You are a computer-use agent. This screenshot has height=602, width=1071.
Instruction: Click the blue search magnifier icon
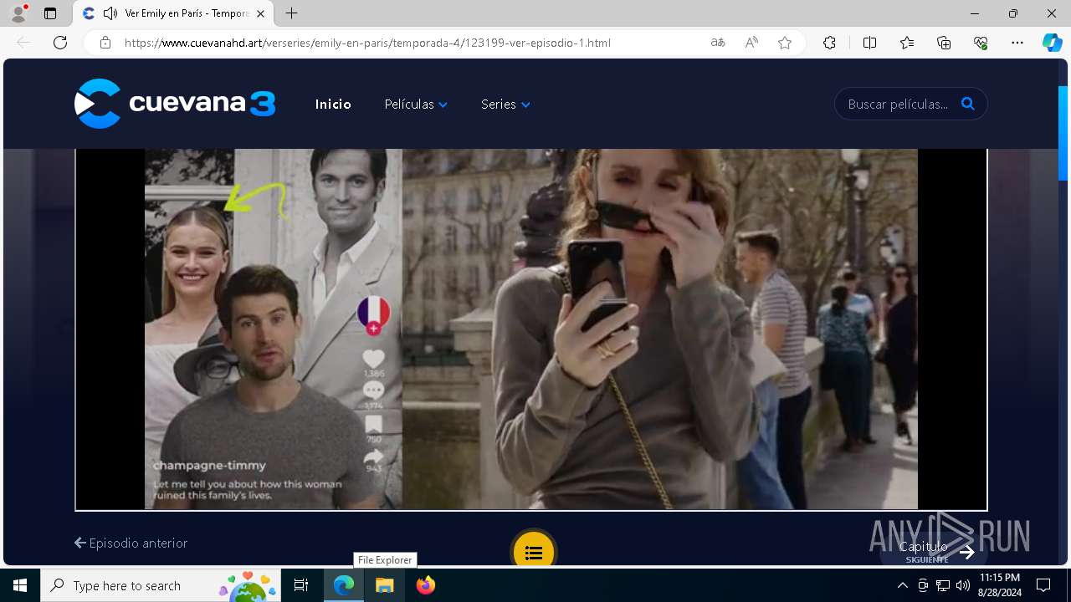968,104
